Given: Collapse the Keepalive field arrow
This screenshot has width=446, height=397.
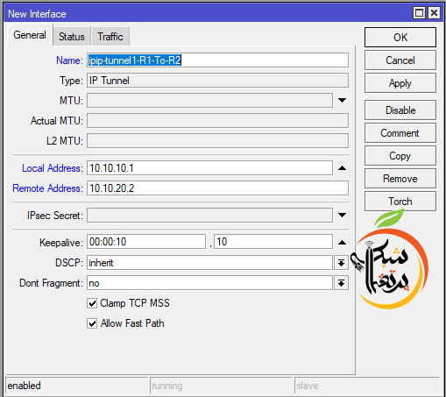Looking at the screenshot, I should tap(342, 242).
